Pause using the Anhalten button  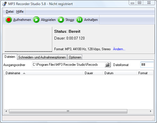[87, 20]
